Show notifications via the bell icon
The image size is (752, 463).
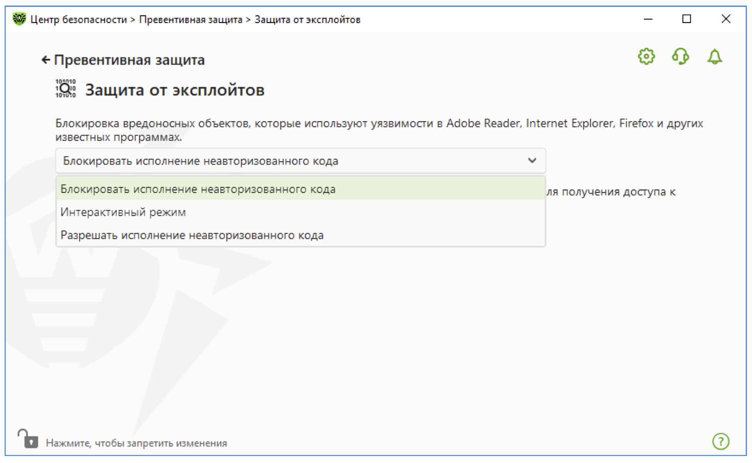tap(714, 57)
